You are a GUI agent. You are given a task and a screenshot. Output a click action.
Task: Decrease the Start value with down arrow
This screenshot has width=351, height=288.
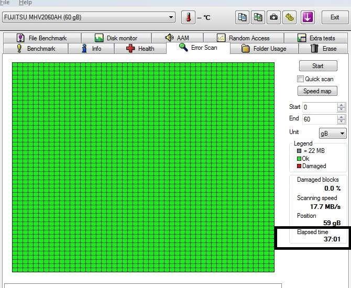341,109
